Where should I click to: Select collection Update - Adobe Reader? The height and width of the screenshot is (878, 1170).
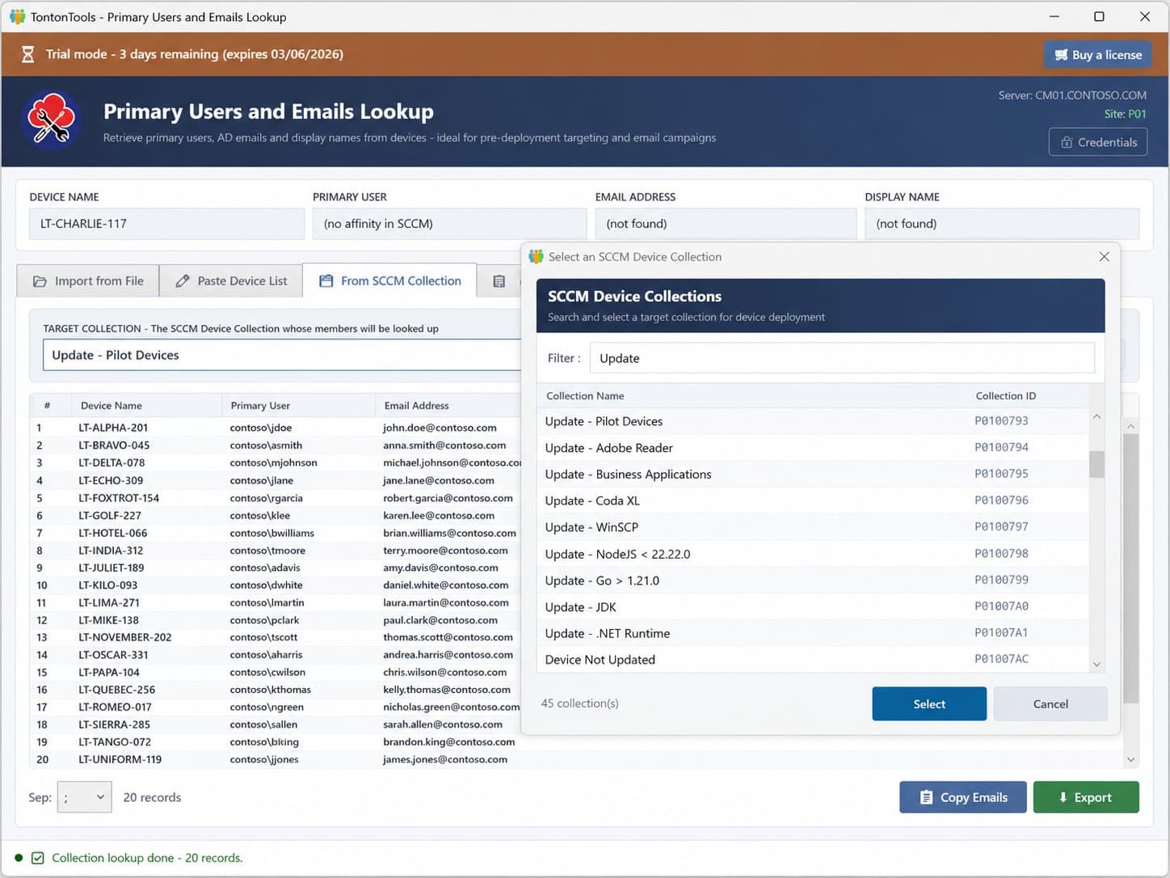point(813,448)
